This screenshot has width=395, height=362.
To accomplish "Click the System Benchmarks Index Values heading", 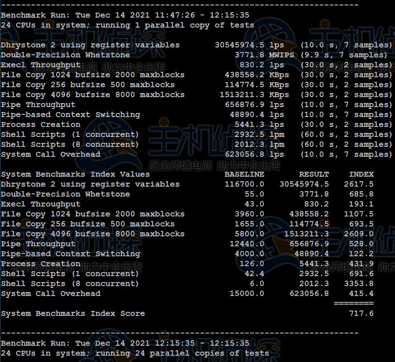I will [75, 174].
